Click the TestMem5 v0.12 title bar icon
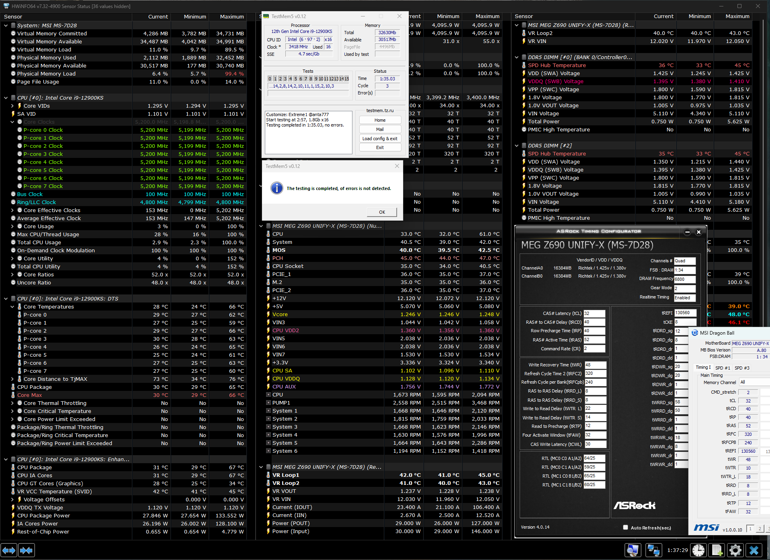 pyautogui.click(x=266, y=16)
